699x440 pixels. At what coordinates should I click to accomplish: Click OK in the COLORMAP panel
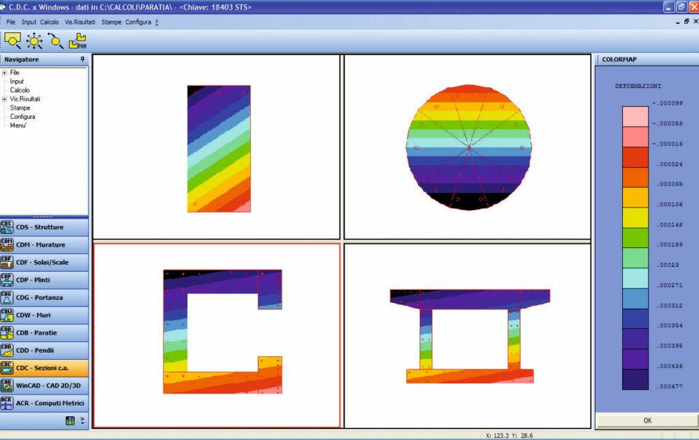(x=647, y=420)
